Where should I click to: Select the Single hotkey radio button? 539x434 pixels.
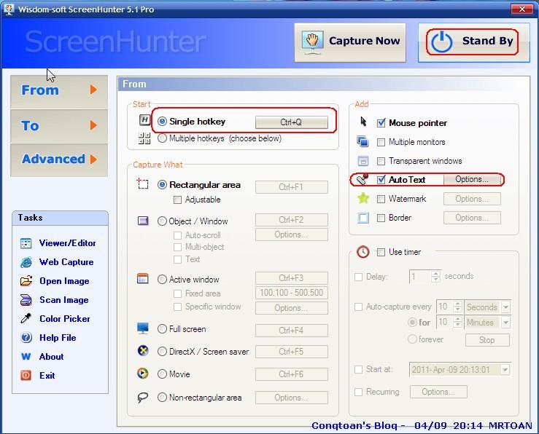point(162,121)
